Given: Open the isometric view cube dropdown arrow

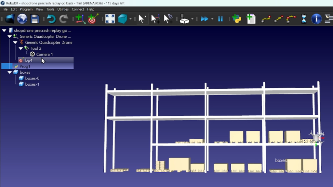Looking at the screenshot, I should pyautogui.click(x=130, y=19).
